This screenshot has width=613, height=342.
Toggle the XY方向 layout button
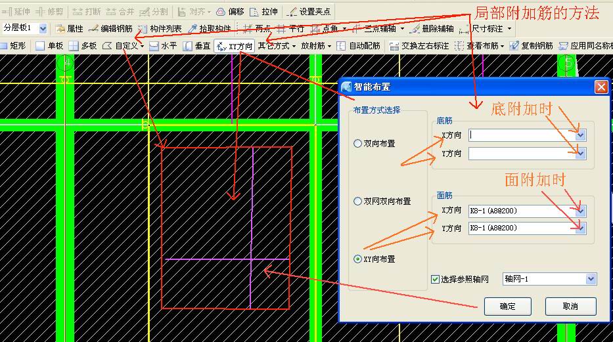235,46
